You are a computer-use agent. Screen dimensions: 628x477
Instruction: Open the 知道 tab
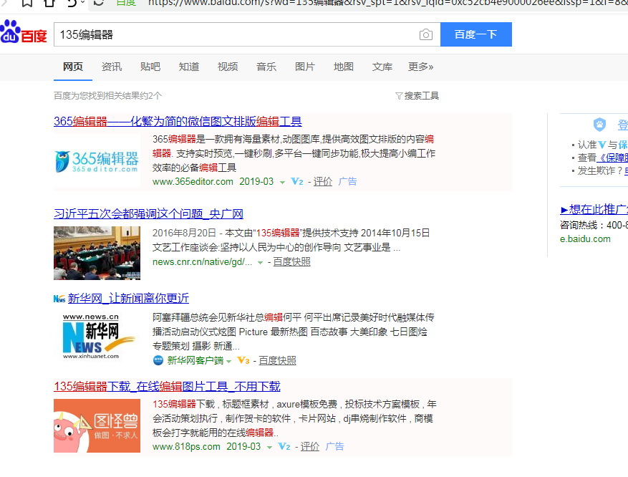click(x=189, y=67)
